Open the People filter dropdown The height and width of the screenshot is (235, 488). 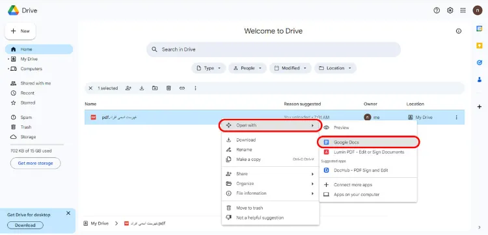coord(247,68)
